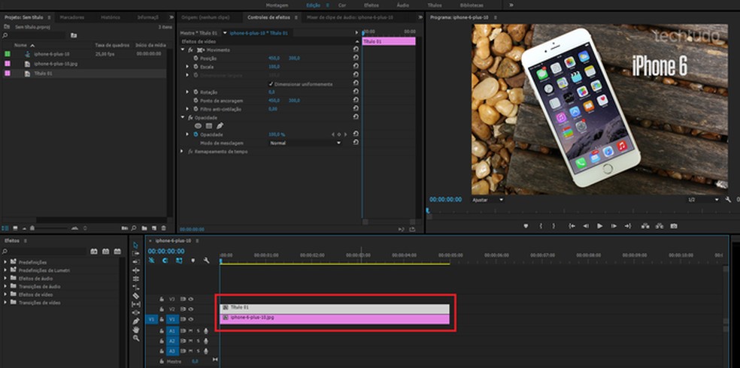The image size is (740, 368).
Task: Expand the Efeitos de vídeo folder
Action: pyautogui.click(x=6, y=294)
